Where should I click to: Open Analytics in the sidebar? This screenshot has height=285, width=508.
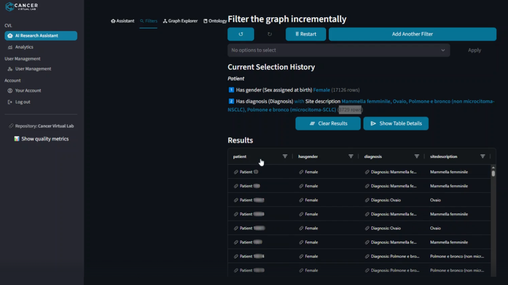point(24,47)
